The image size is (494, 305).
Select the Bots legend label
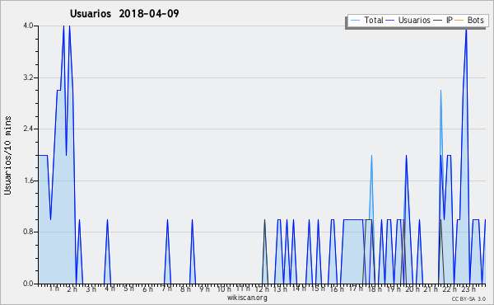(x=475, y=20)
